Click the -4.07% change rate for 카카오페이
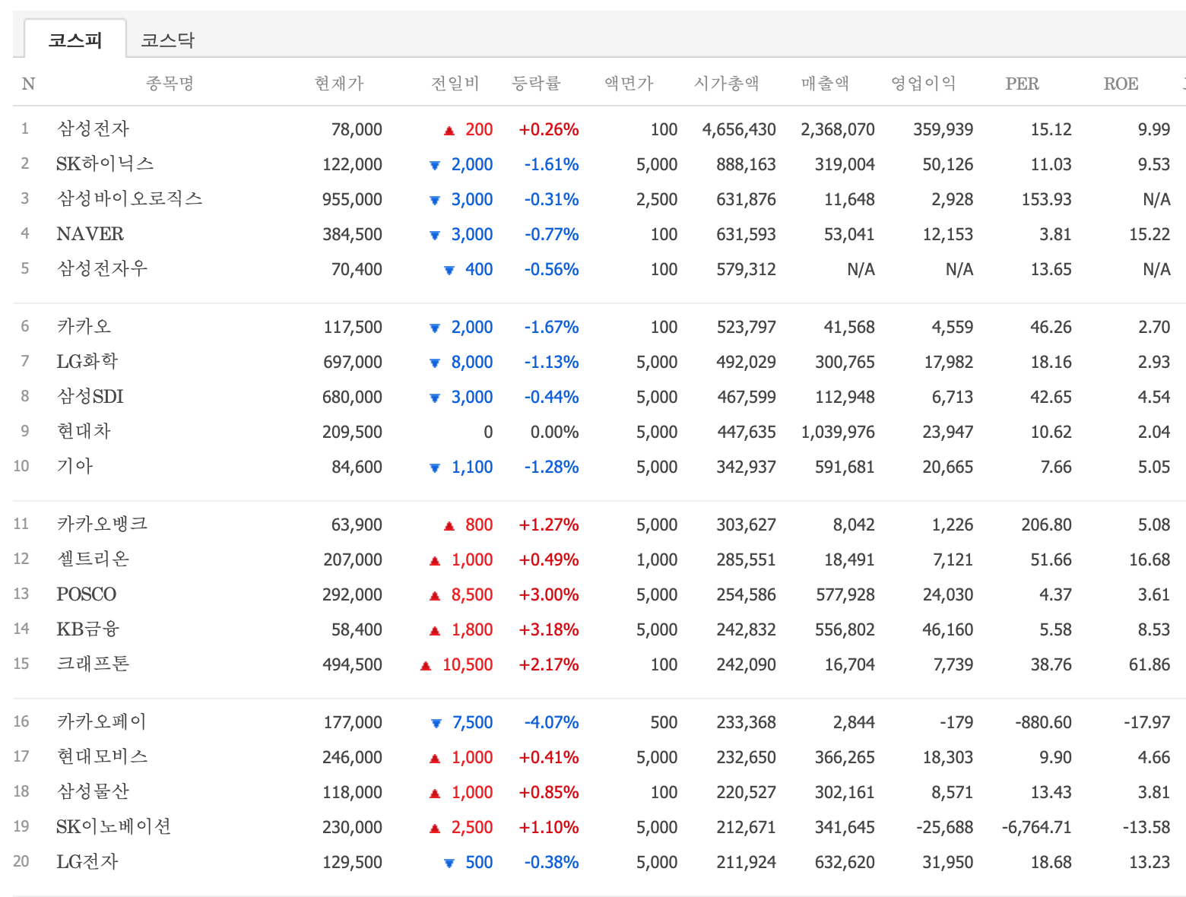The width and height of the screenshot is (1186, 897). coord(551,722)
